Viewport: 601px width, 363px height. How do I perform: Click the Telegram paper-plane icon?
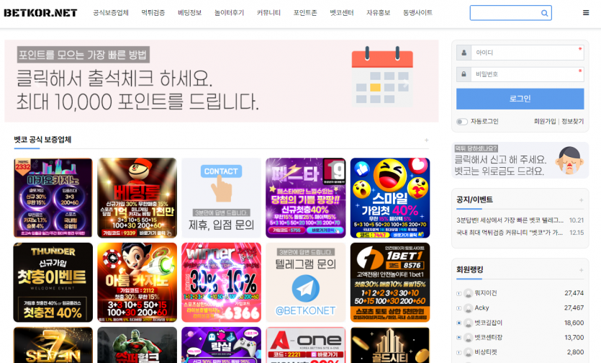coord(305,289)
